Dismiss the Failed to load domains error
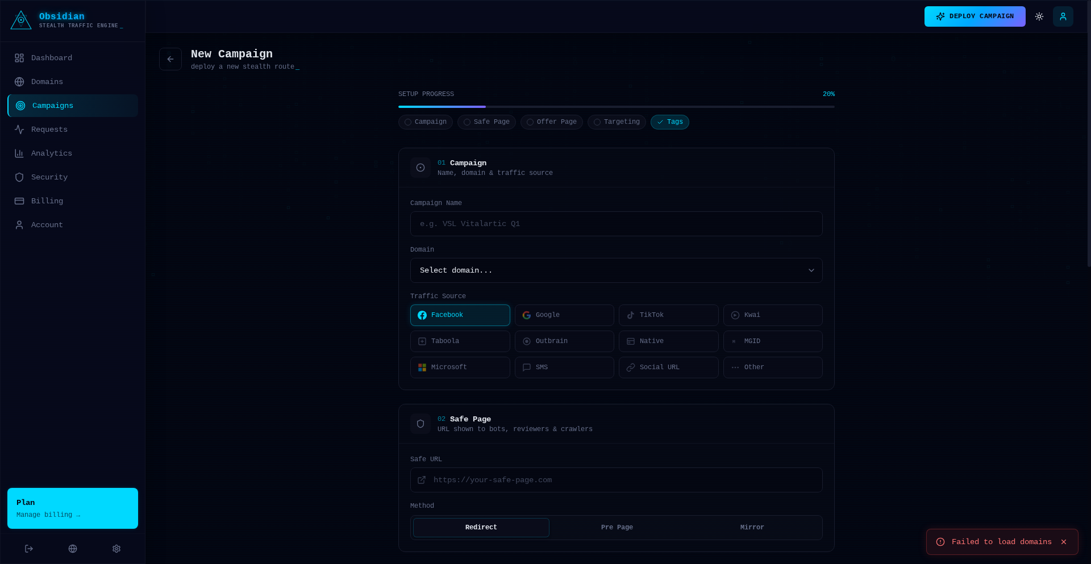This screenshot has height=564, width=1091. (x=1064, y=542)
